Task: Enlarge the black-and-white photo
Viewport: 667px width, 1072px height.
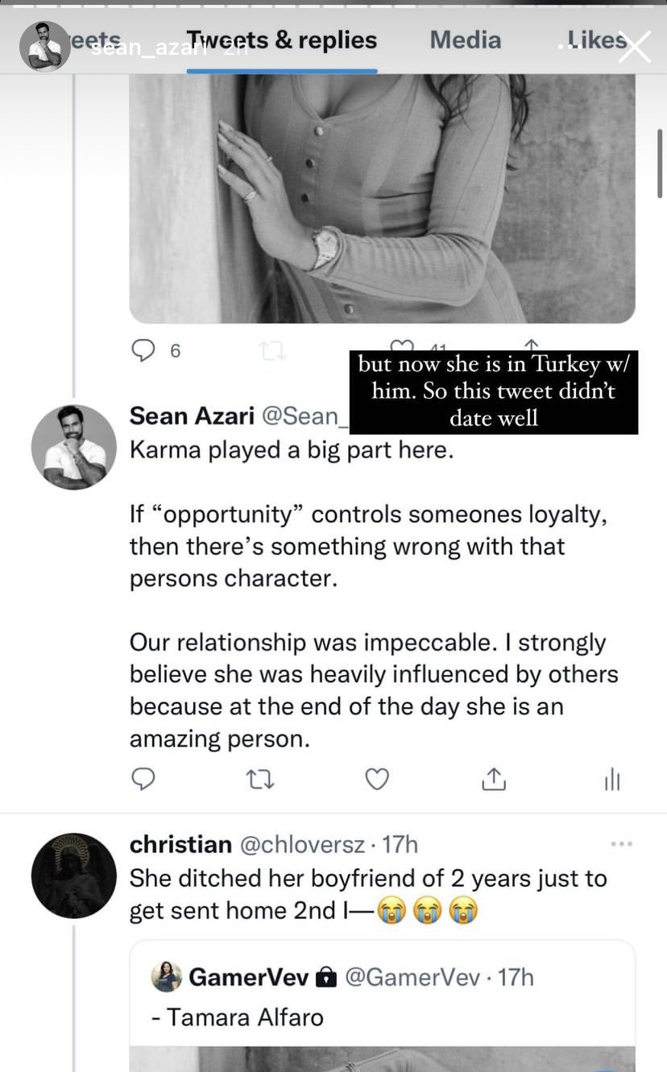Action: pos(383,198)
